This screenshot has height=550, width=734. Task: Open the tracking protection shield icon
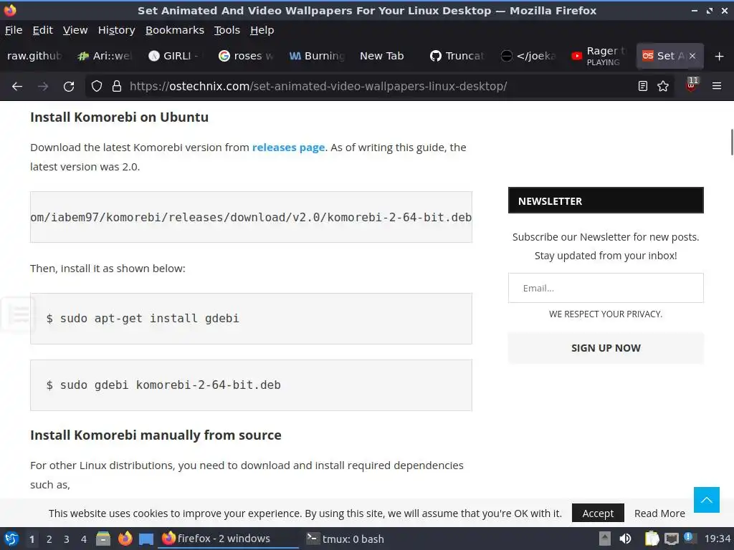pos(97,86)
